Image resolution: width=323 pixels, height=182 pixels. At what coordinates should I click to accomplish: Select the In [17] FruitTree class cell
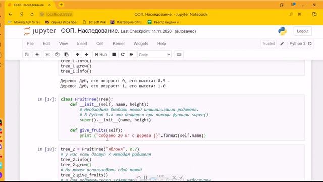182,117
